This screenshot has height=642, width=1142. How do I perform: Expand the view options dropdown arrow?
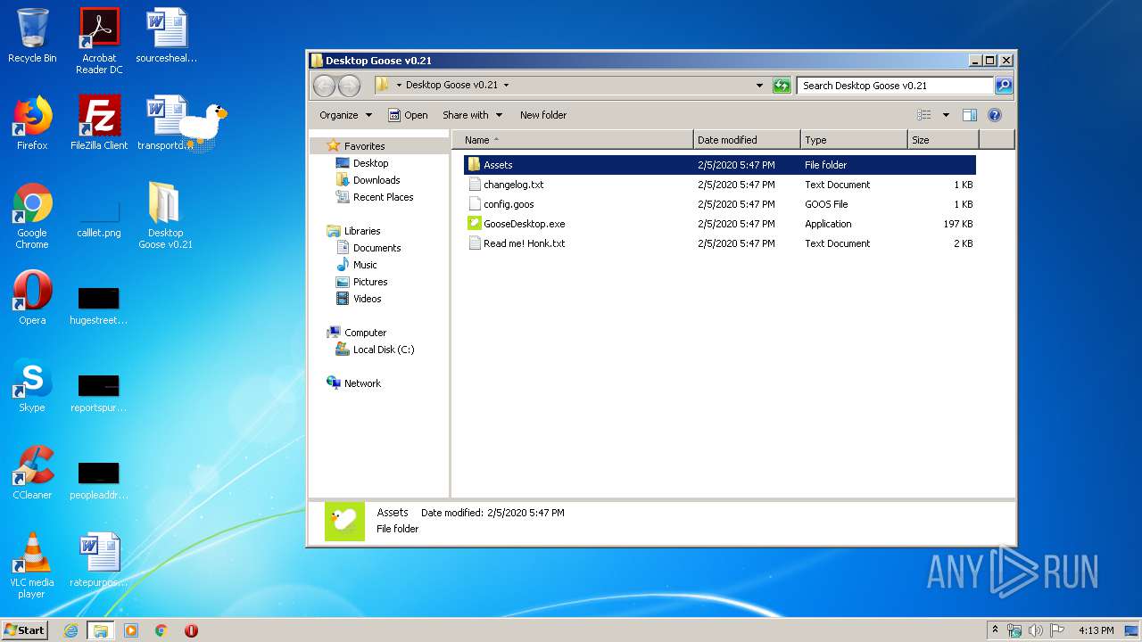click(946, 115)
